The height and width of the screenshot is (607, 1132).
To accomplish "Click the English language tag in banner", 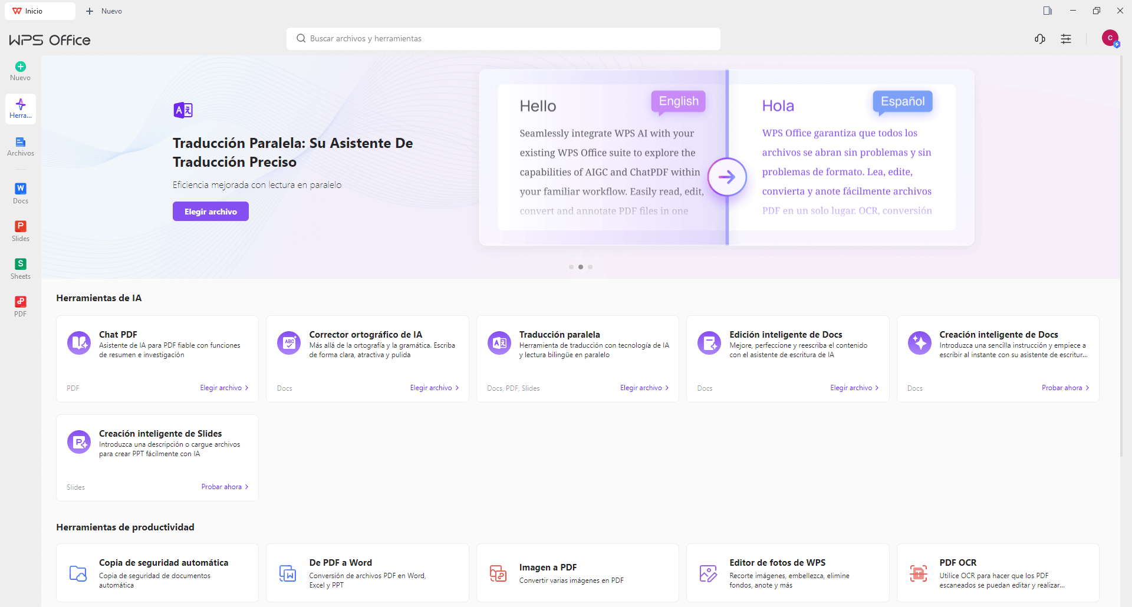I will click(679, 101).
